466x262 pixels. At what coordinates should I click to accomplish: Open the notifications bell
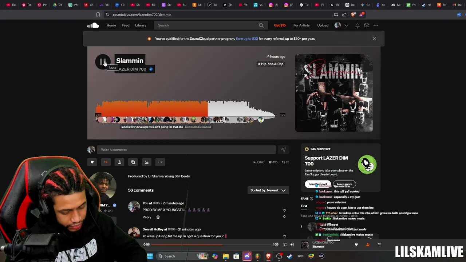point(358,25)
